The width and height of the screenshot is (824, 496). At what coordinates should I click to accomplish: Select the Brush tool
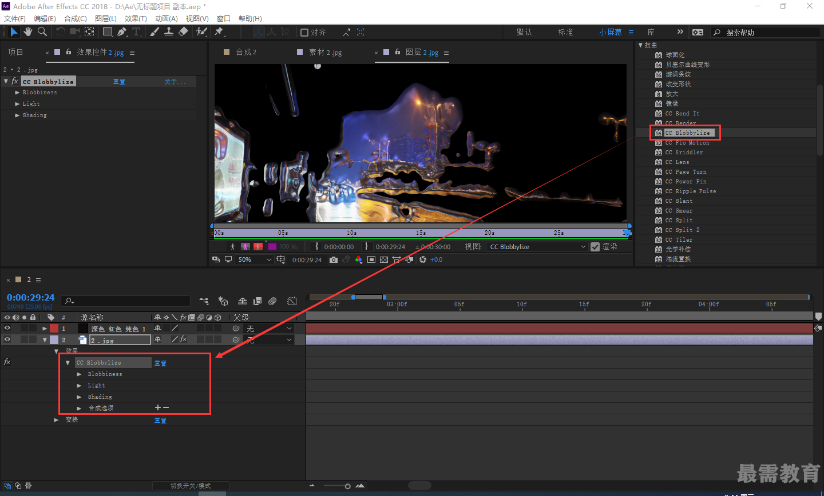(x=154, y=32)
